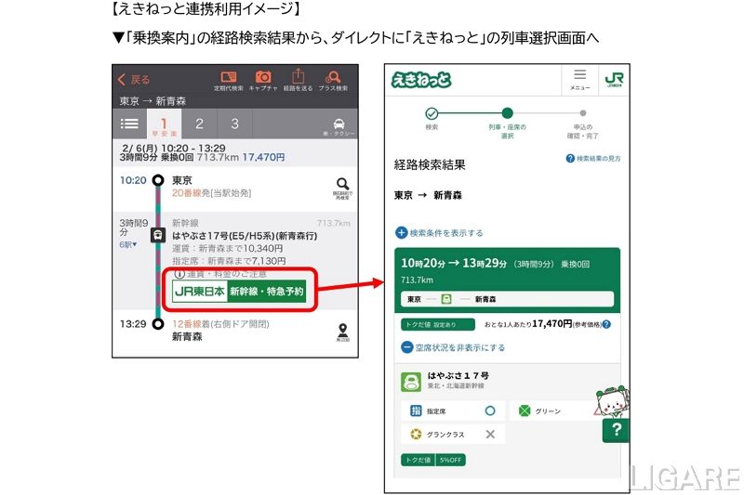Viewport: 744px width, 495px height.
Task: Select グリーン seat class option
Action: (551, 410)
